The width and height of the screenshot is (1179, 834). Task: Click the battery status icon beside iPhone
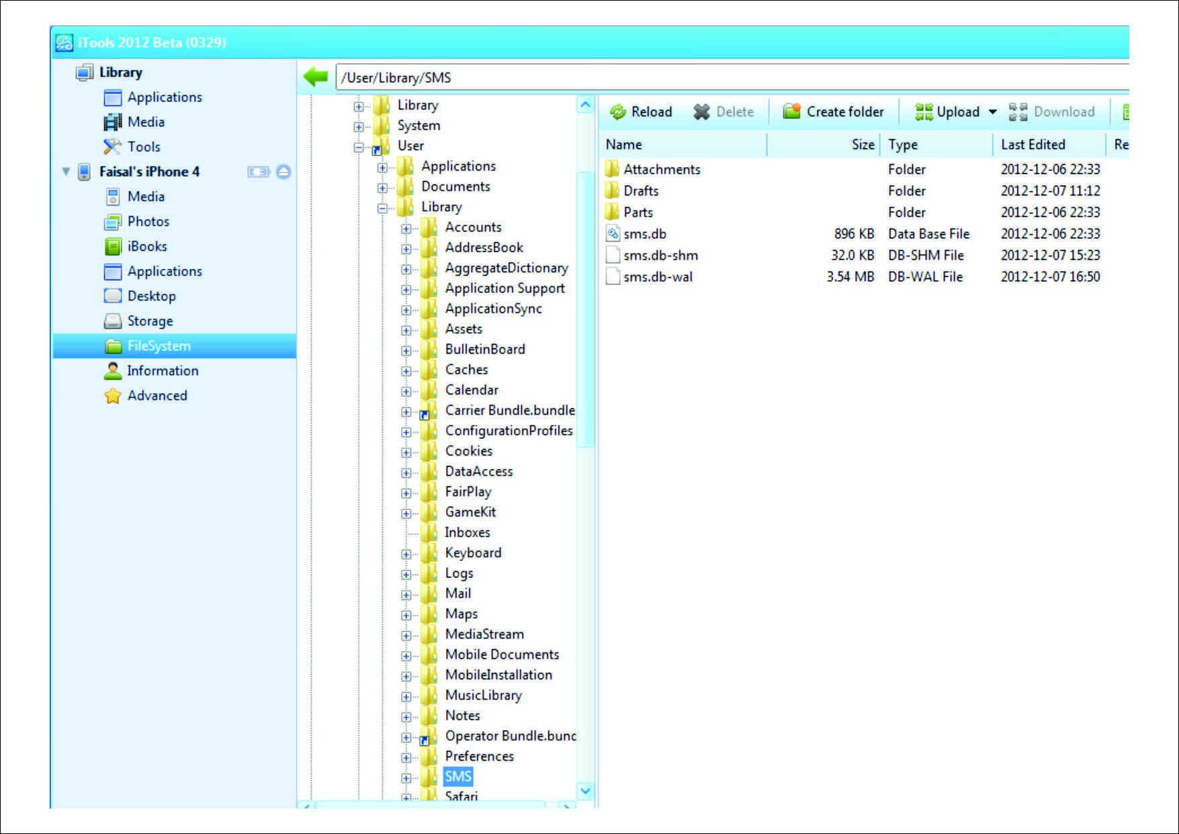pyautogui.click(x=258, y=172)
